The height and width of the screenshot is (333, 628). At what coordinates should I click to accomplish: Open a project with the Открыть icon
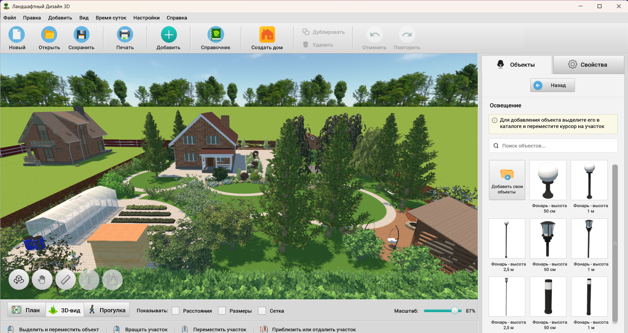point(49,35)
